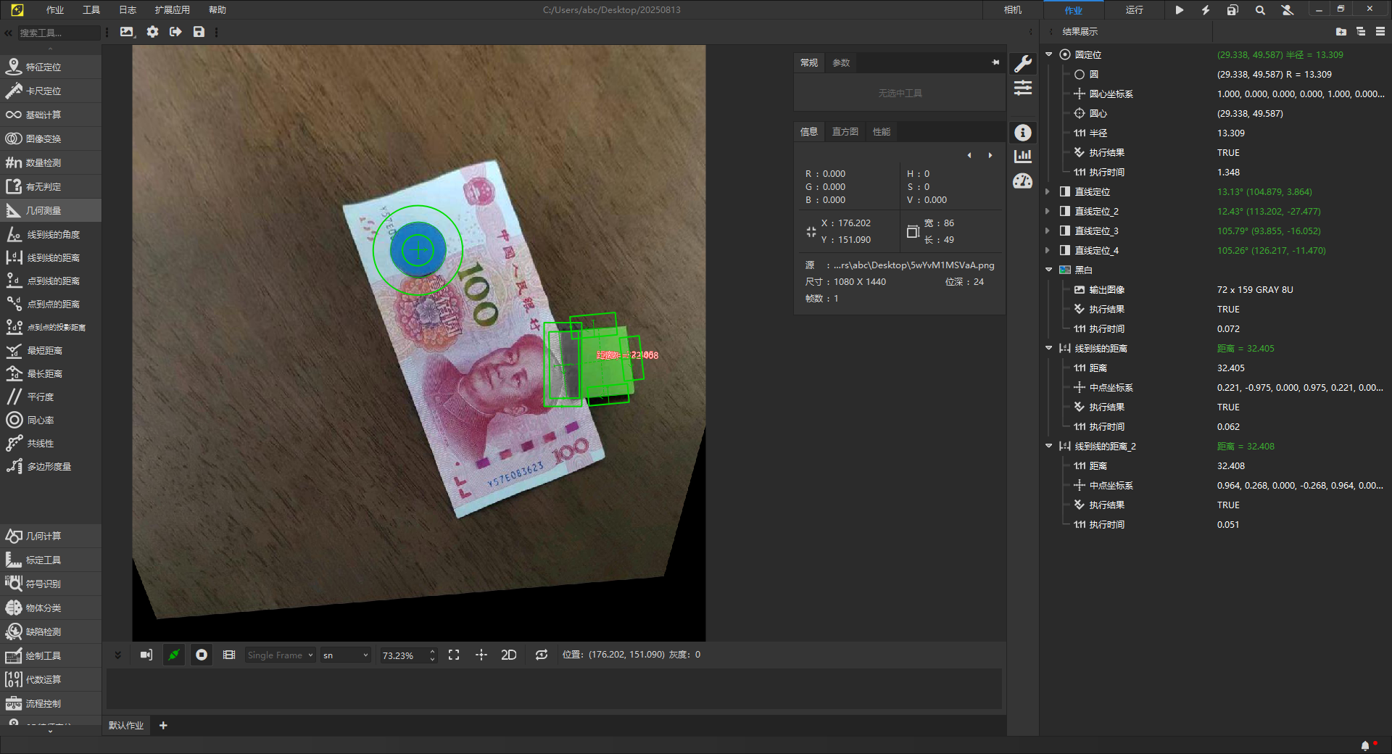Image resolution: width=1392 pixels, height=754 pixels.
Task: Click the floppy disk save icon
Action: pos(199,32)
